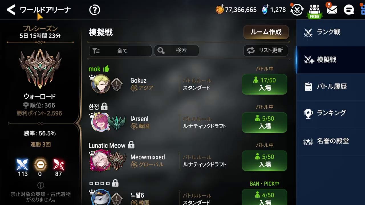Open the mailbox envelope icon

pos(332,10)
